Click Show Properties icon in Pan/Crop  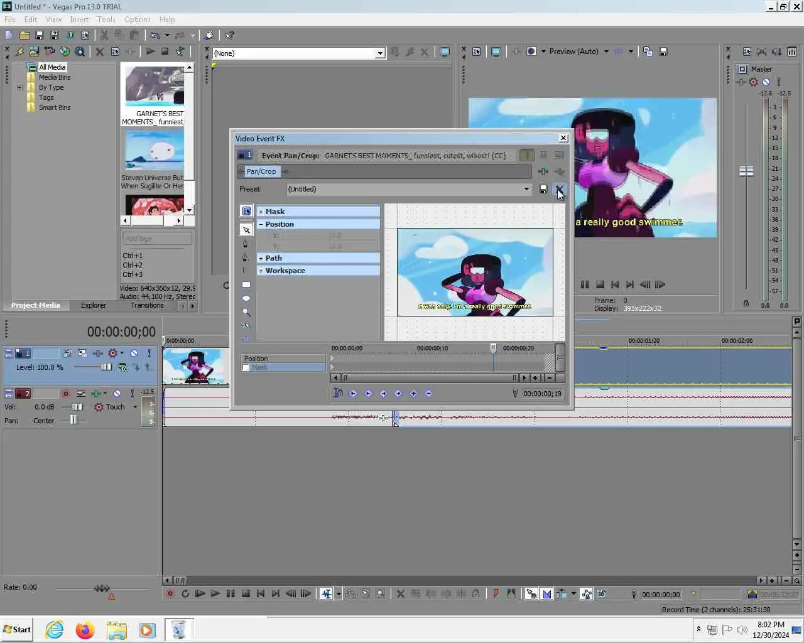click(x=246, y=212)
